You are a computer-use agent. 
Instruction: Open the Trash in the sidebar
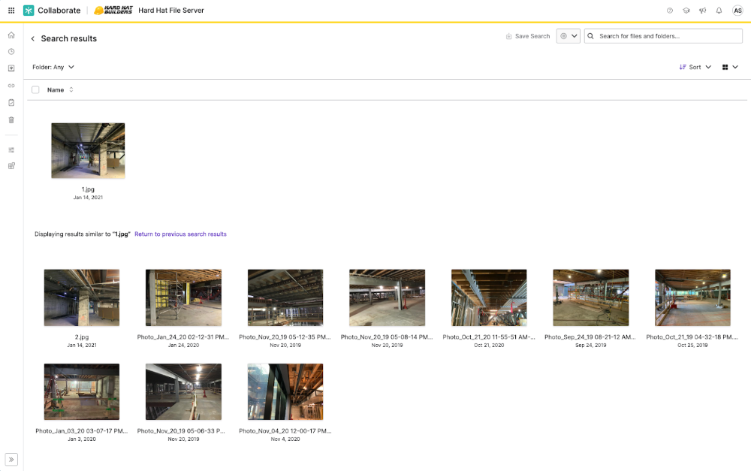click(11, 119)
